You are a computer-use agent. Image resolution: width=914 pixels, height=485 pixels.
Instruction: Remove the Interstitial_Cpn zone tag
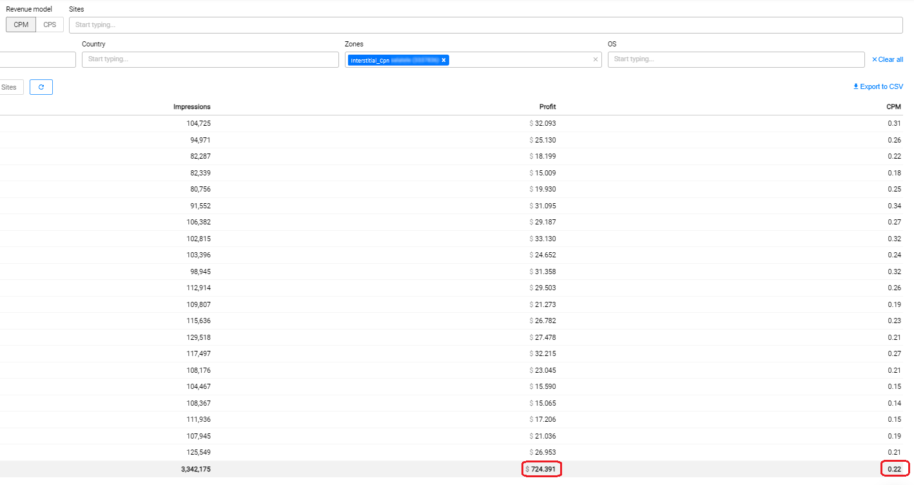point(443,60)
